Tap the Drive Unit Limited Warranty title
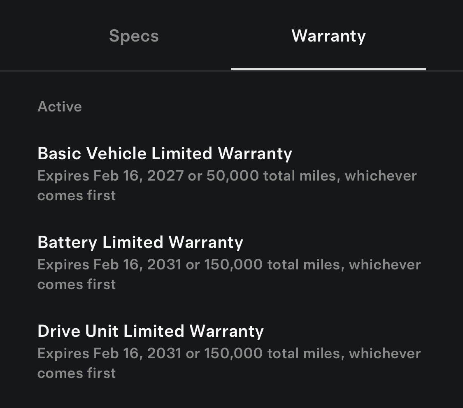 (150, 331)
